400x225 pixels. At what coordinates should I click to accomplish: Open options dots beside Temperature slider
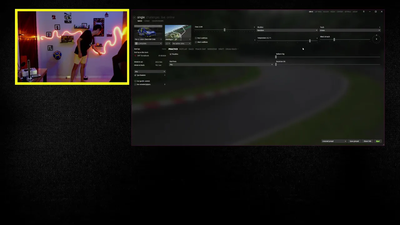click(x=317, y=38)
